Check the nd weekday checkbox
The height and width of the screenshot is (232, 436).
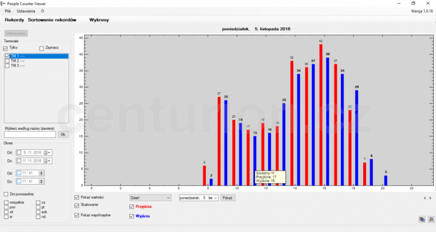38,217
